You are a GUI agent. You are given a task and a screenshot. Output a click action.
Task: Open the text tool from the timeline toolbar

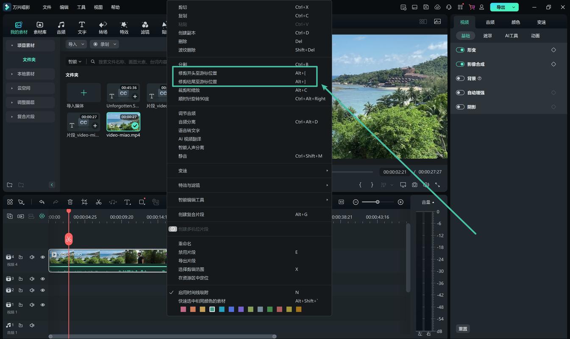pyautogui.click(x=128, y=202)
